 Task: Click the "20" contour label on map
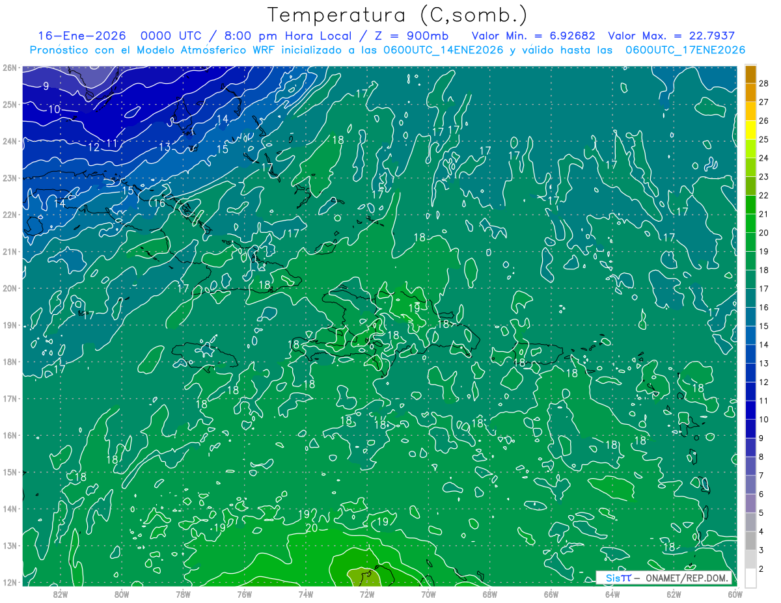(311, 528)
